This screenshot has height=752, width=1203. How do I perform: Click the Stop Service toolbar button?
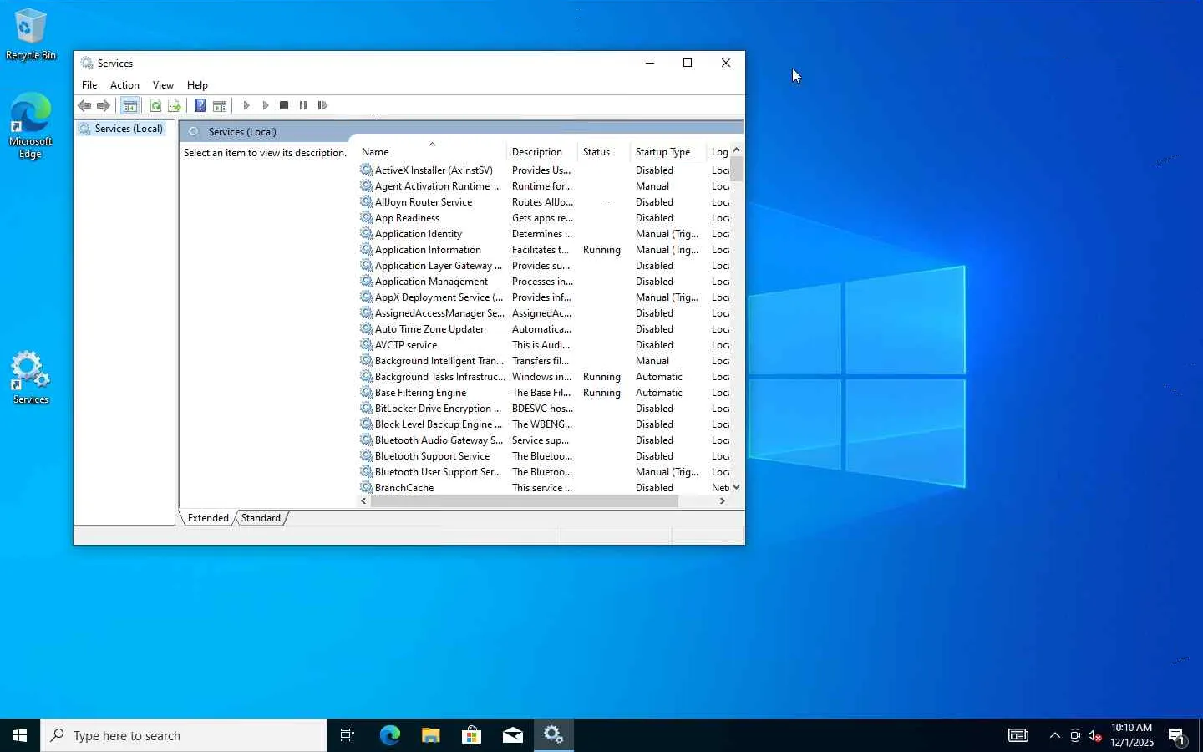[284, 105]
